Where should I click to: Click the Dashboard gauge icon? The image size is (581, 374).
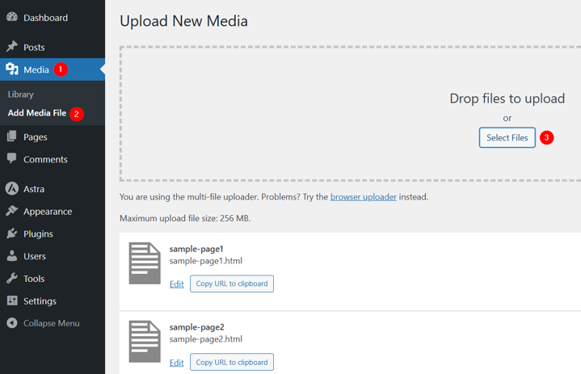click(x=12, y=17)
